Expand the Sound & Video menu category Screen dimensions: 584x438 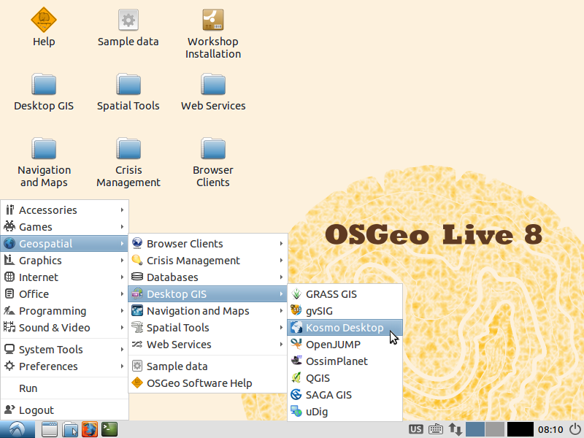point(64,327)
